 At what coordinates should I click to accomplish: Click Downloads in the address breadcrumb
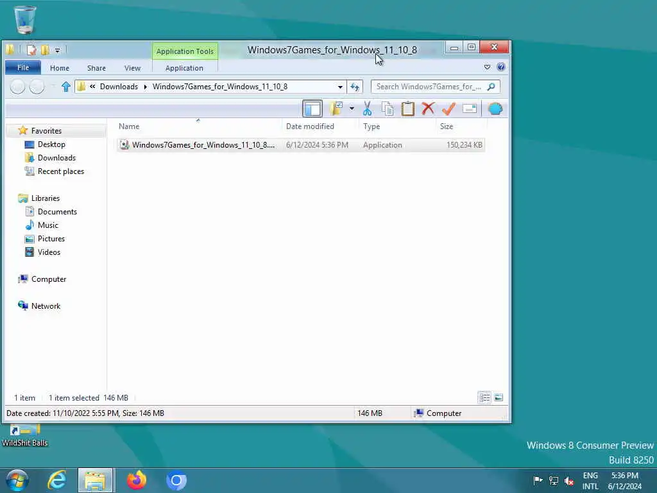119,87
